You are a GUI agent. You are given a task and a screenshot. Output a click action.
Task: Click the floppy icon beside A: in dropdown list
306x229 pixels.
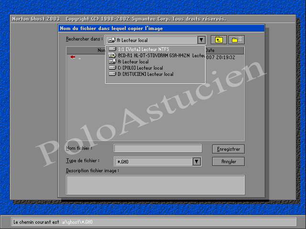(112, 62)
